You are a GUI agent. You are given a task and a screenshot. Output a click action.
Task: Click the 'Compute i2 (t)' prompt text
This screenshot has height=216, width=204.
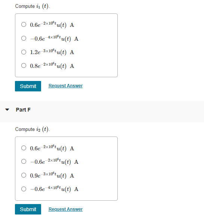[x=33, y=129]
